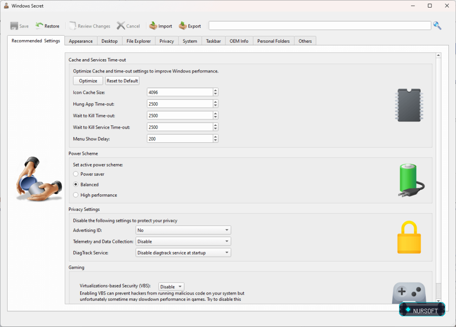Click the Optimize button
The width and height of the screenshot is (456, 327).
88,81
